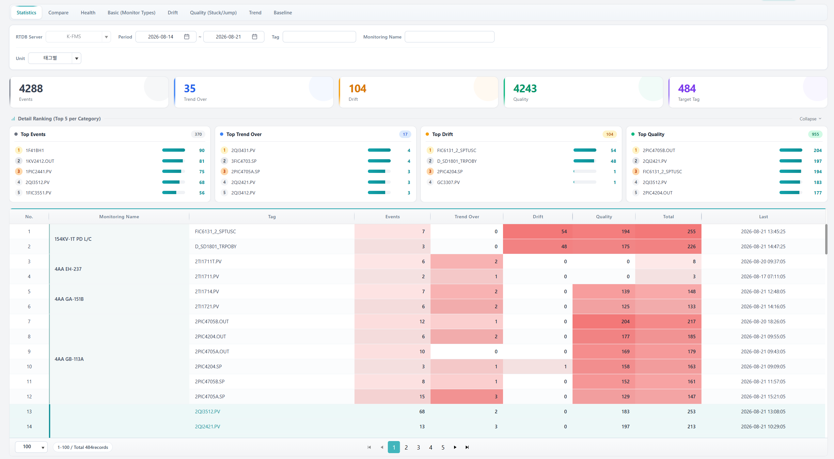Select the 4AA GB-113A monitoring name cell
This screenshot has width=834, height=459.
pyautogui.click(x=119, y=359)
